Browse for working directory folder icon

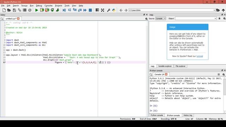218,10
